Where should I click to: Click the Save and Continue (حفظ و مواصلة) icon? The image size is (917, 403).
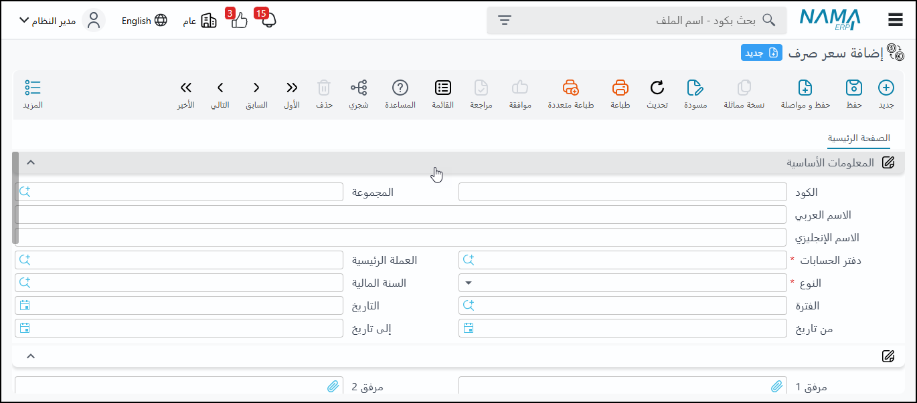point(805,88)
